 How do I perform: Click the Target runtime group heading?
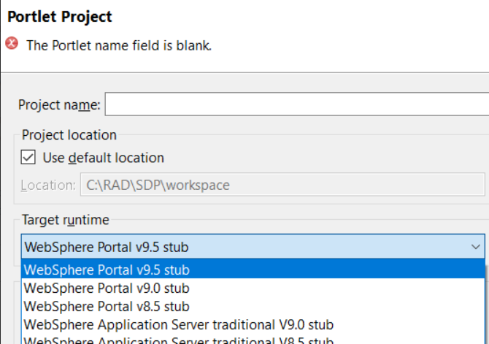(65, 219)
